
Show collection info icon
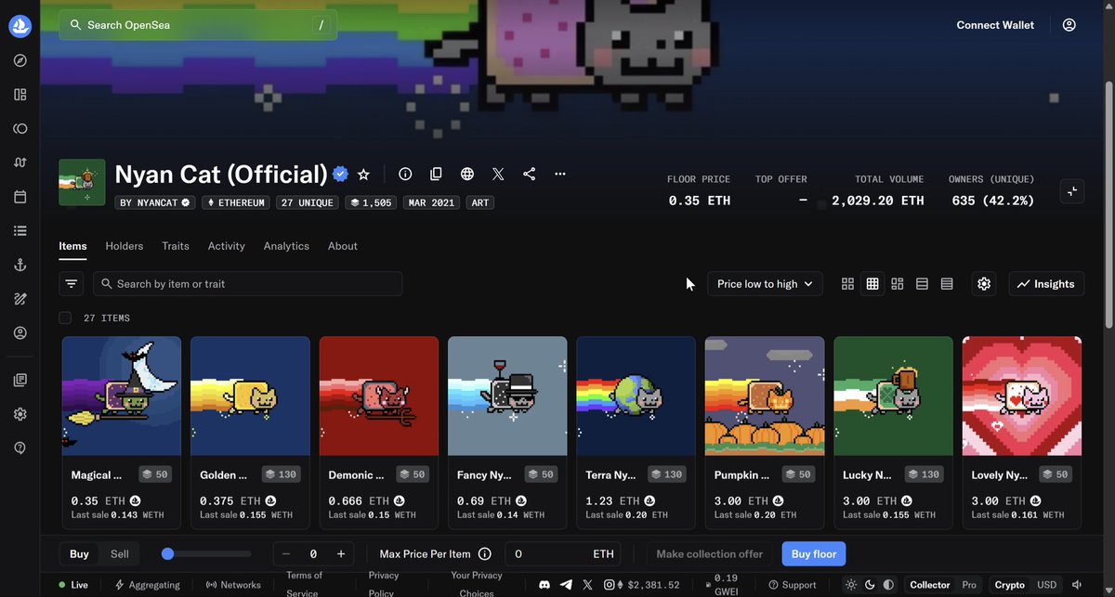[x=405, y=174]
